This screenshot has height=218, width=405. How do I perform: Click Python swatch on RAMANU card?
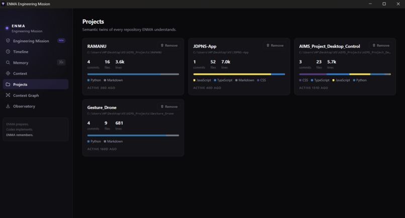coord(88,80)
